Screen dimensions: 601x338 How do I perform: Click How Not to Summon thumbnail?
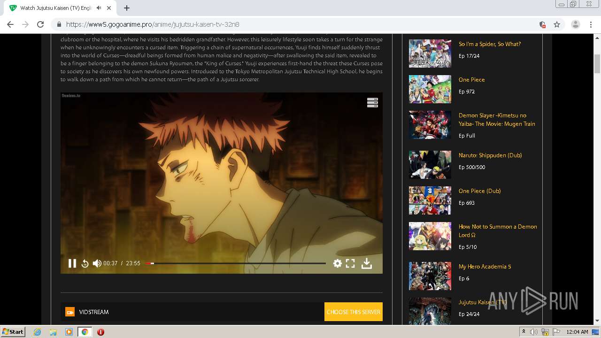430,236
